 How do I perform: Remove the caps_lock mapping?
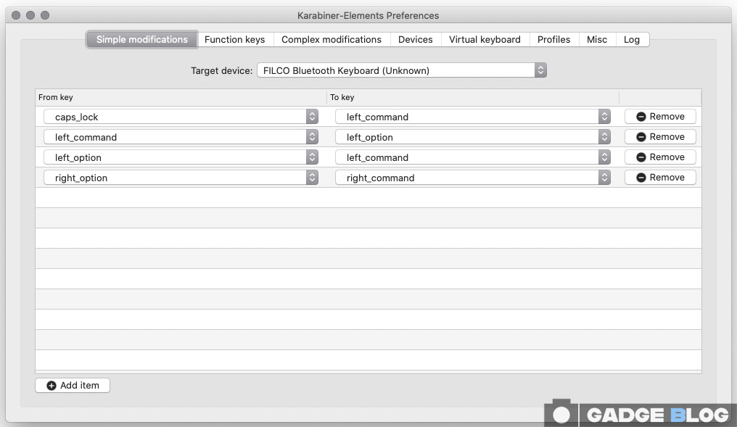(x=660, y=117)
